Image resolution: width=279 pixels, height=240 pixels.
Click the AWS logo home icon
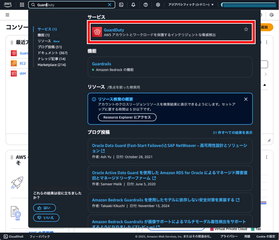point(8,4)
